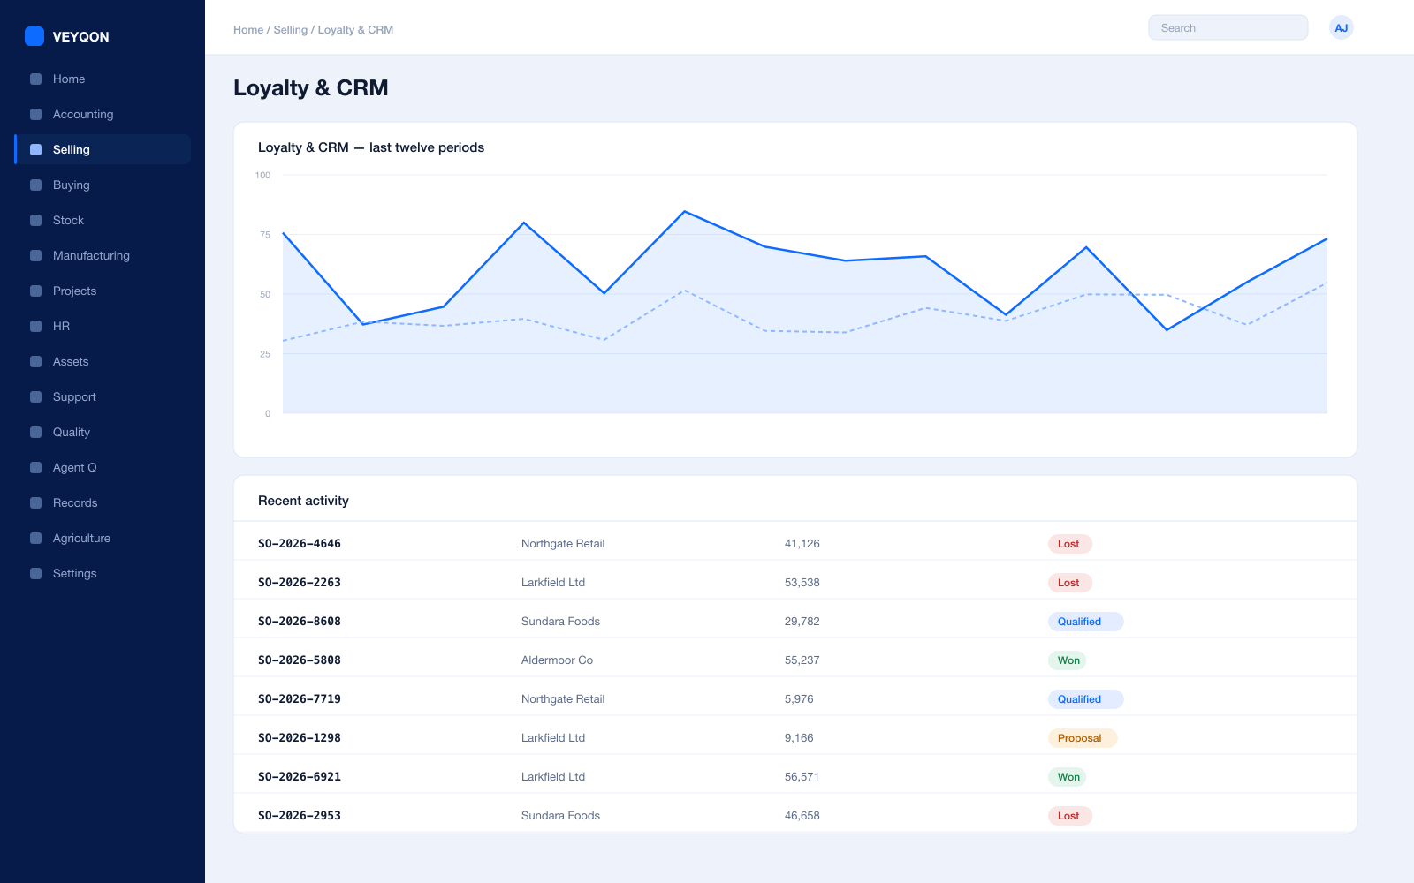Open Settings from sidebar
Viewport: 1414px width, 883px height.
tap(103, 573)
